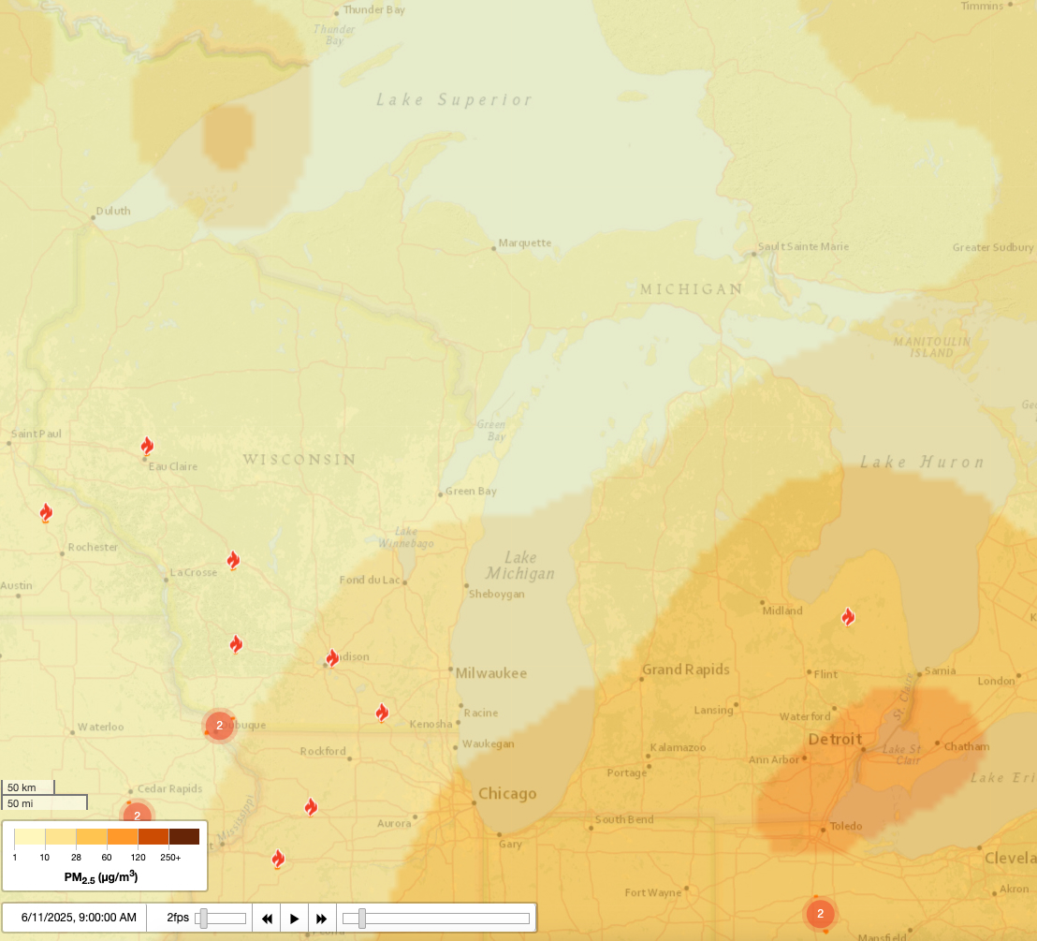This screenshot has width=1037, height=941.
Task: Click fire icon southeast of Rockford
Action: pos(311,807)
